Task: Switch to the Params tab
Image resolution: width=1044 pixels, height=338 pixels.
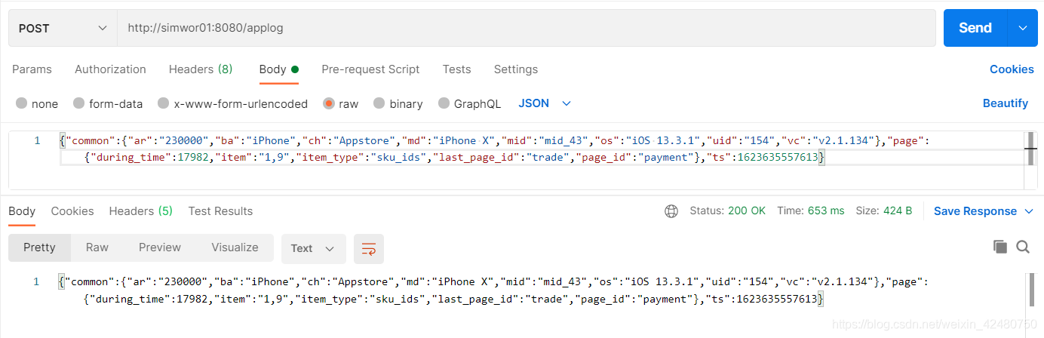Action: [32, 69]
